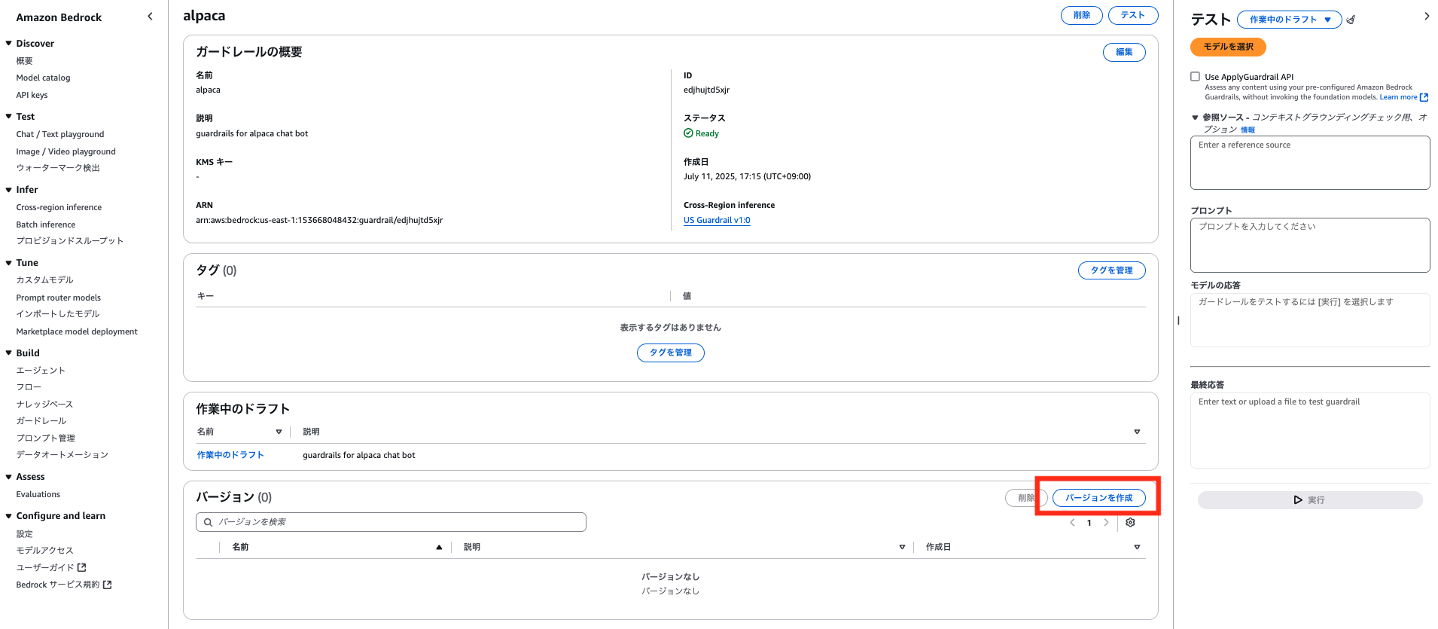Click the sort arrow on the versions 名前 column
1438x629 pixels.
pos(439,548)
